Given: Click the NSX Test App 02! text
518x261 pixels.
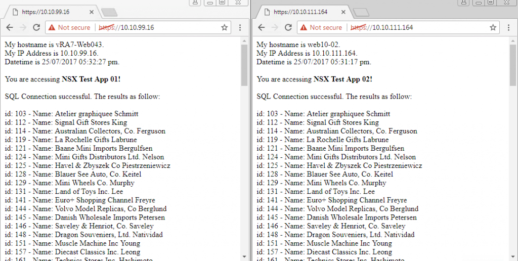Looking at the screenshot, I should pyautogui.click(x=343, y=79).
